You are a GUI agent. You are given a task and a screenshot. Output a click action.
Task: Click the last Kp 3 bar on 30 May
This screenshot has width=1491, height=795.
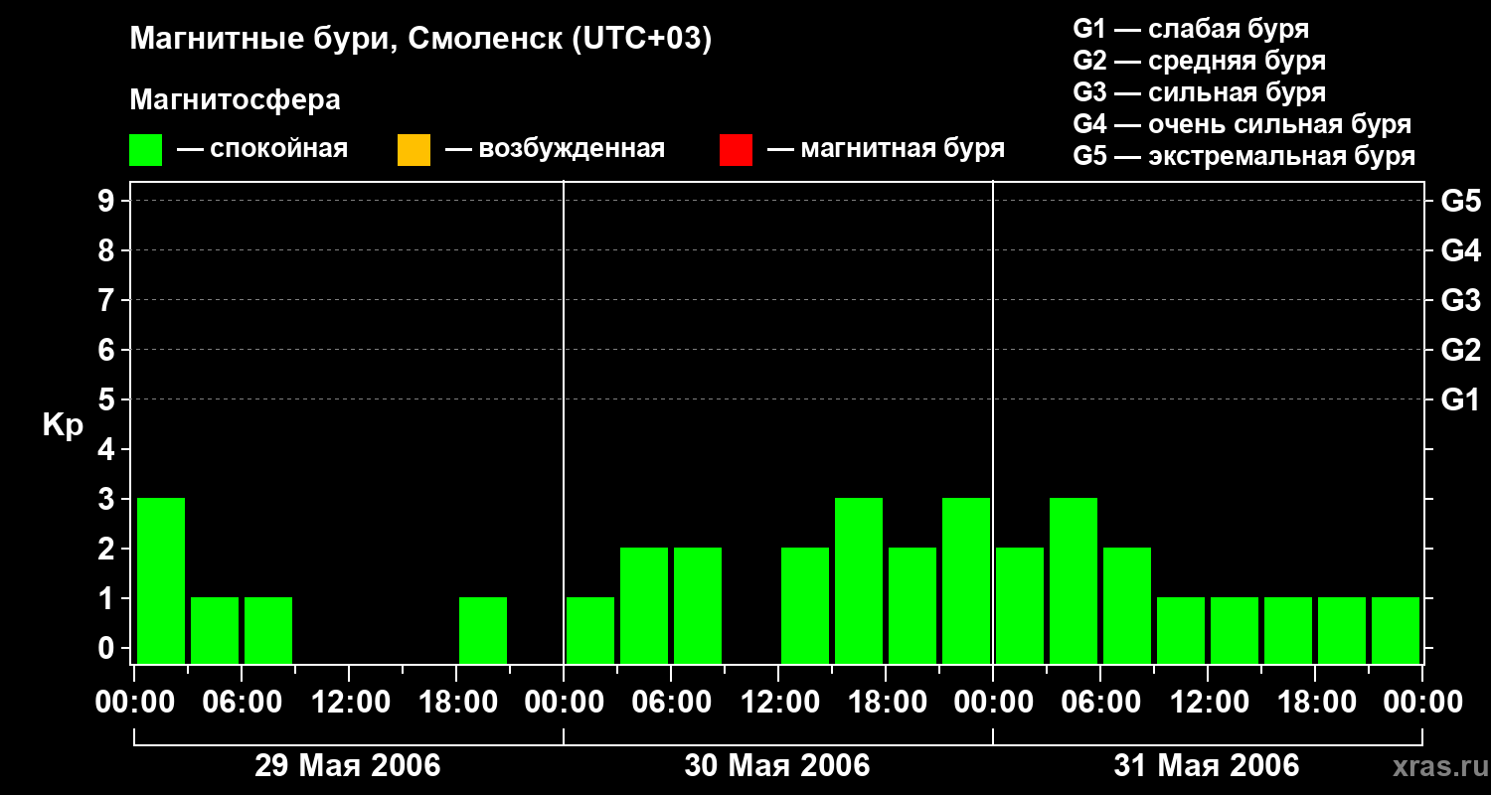966,580
